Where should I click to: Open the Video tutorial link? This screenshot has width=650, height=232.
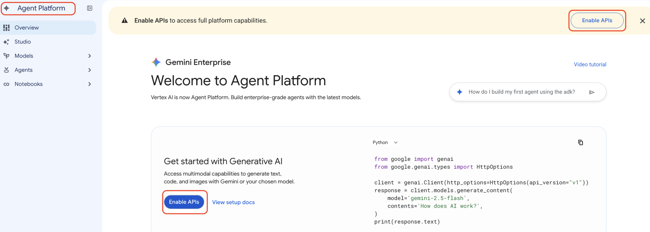click(x=590, y=64)
